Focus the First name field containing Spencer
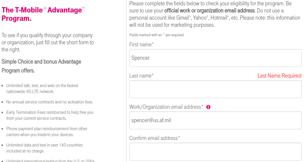Viewport: 304px width, 162px height. pos(215,58)
